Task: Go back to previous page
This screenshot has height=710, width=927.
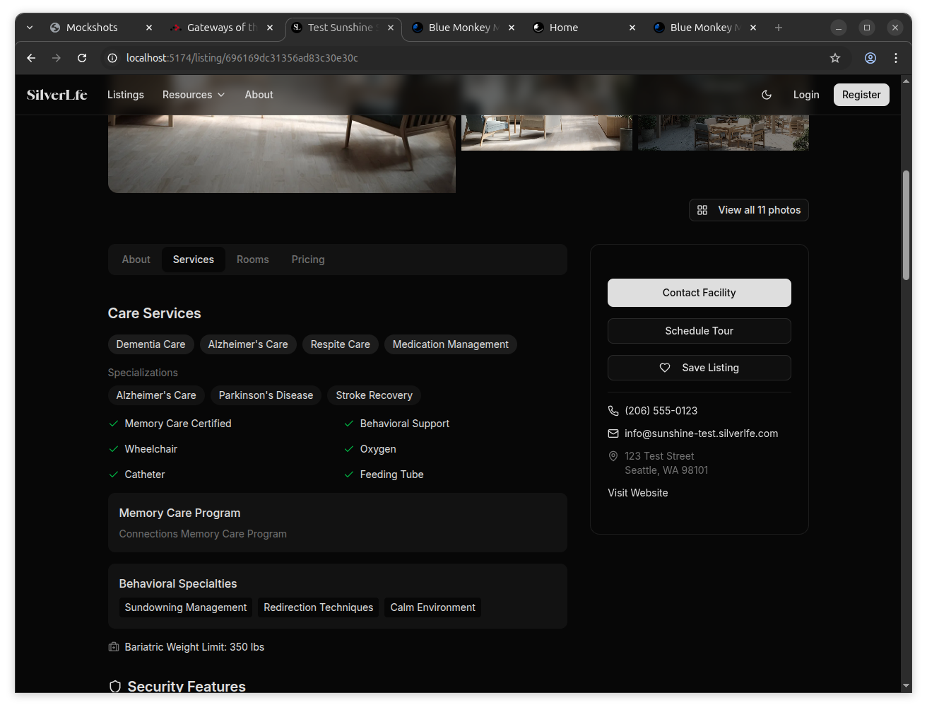Action: [x=31, y=58]
